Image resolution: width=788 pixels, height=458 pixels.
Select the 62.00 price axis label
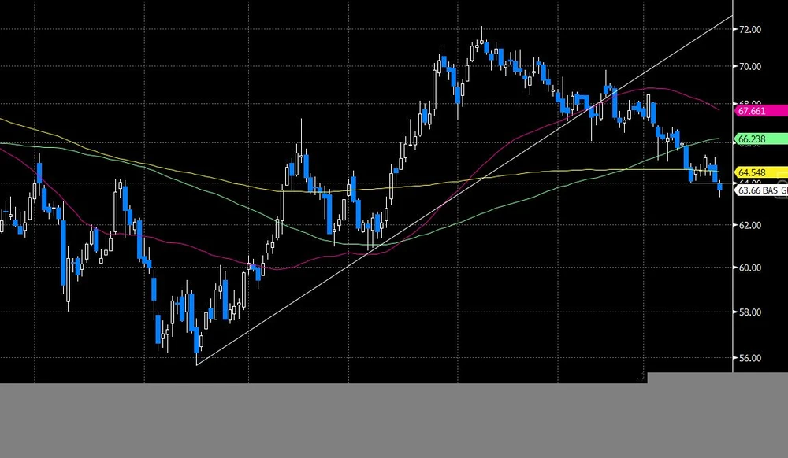pyautogui.click(x=749, y=226)
